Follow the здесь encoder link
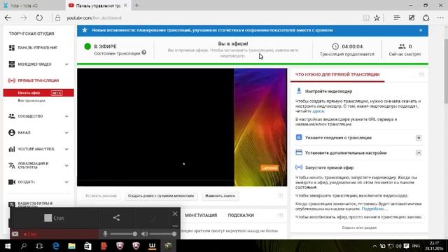Image resolution: width=448 pixels, height=252 pixels. point(318,111)
